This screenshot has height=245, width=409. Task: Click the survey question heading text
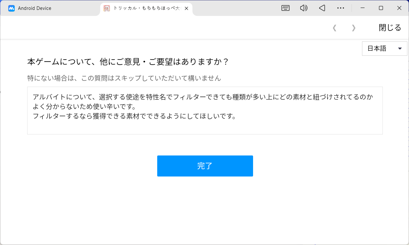coord(128,62)
